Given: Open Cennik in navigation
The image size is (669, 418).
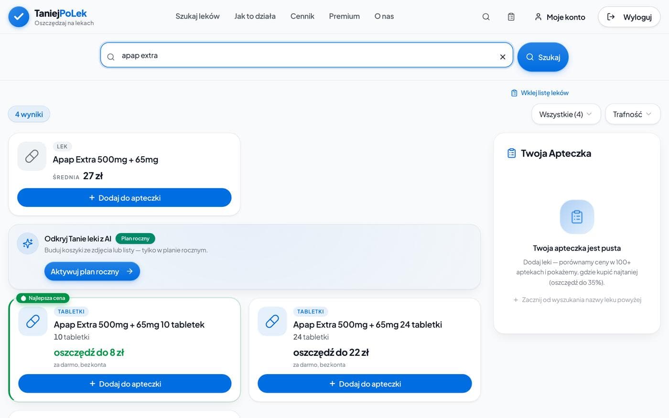Looking at the screenshot, I should coord(302,16).
